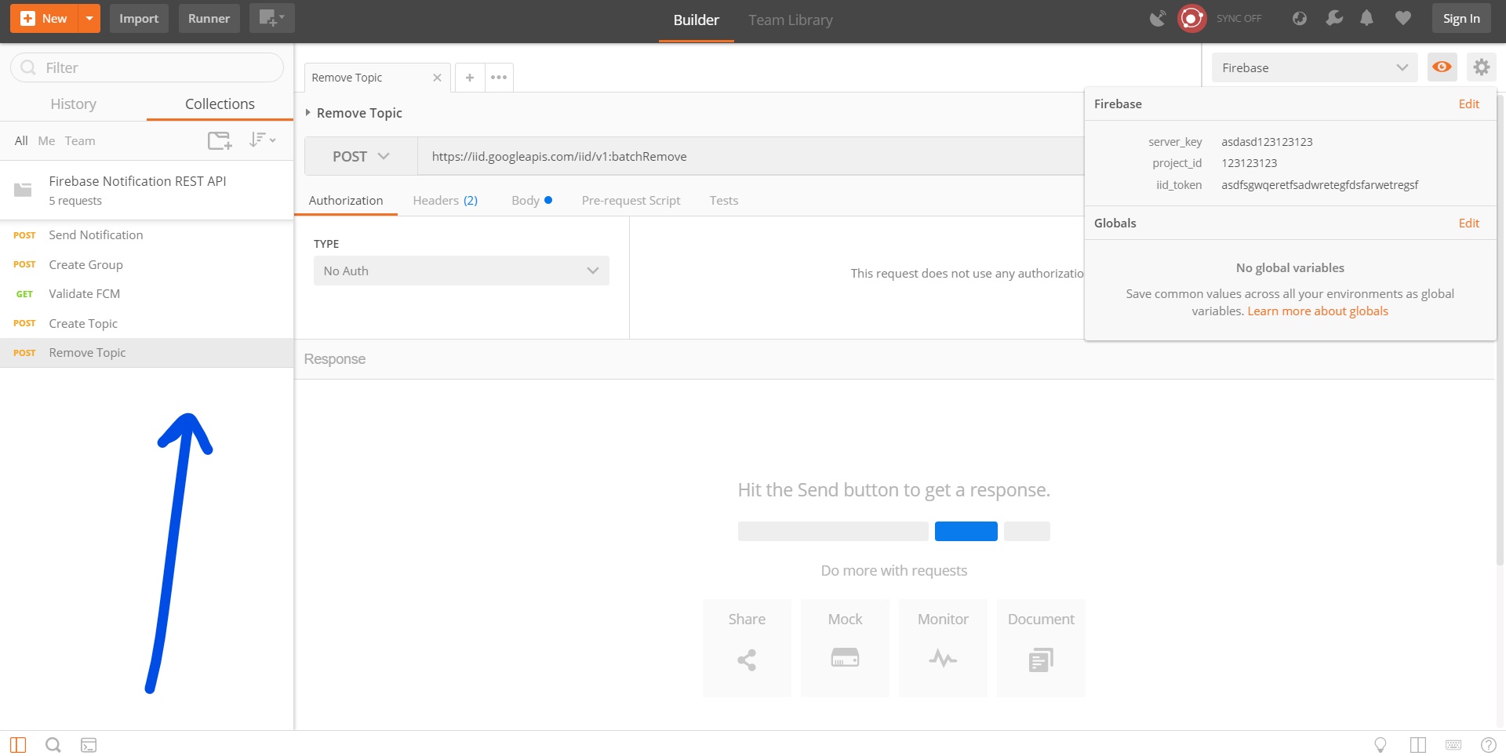1506x756 pixels.
Task: Open the Headers (2) tab
Action: click(445, 200)
